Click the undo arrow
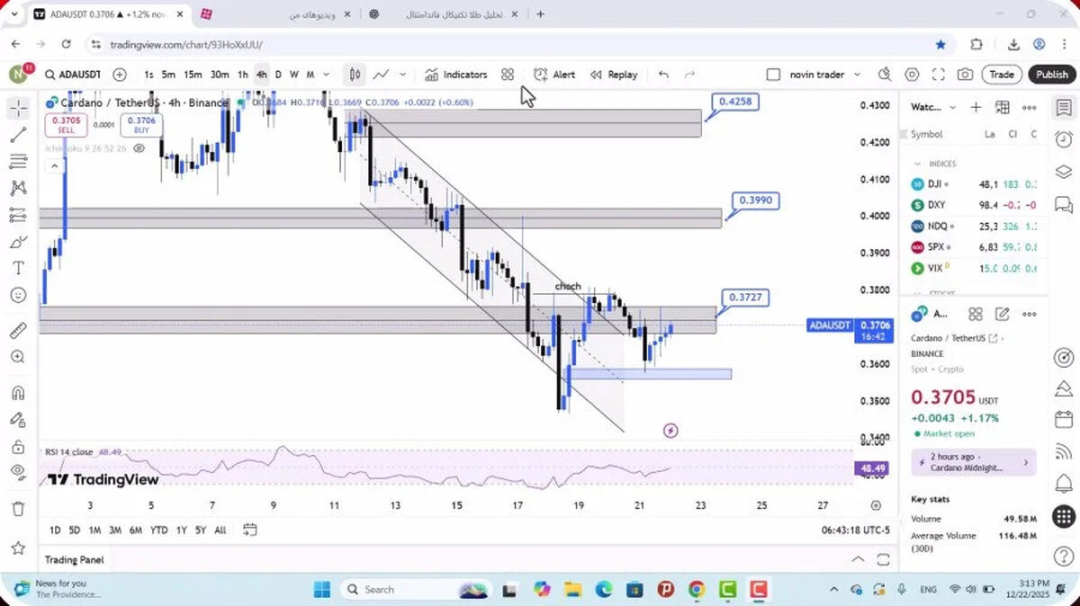The height and width of the screenshot is (606, 1080). (x=663, y=75)
